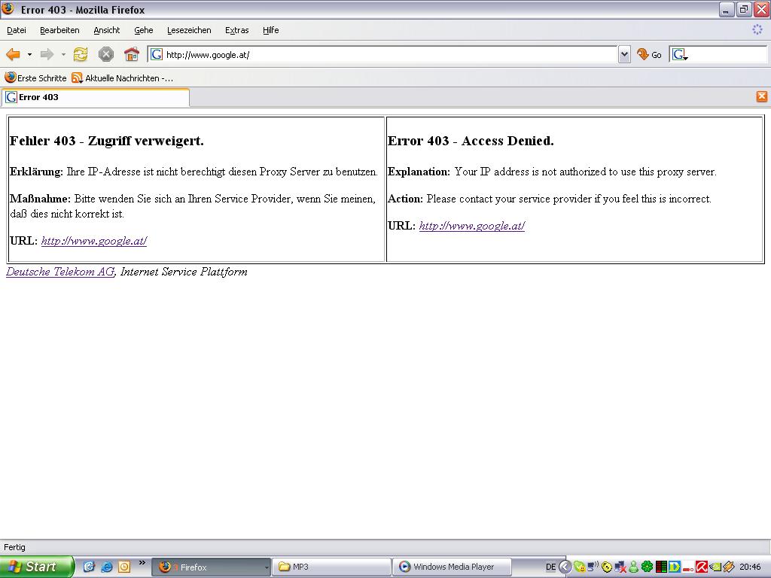Click into the Google search box
The width and height of the screenshot is (771, 578).
[x=728, y=54]
